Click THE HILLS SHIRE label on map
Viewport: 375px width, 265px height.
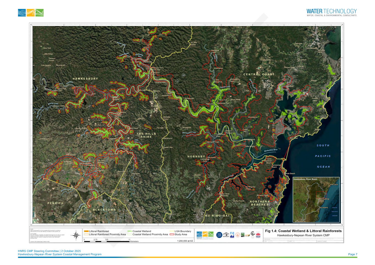tap(146, 135)
